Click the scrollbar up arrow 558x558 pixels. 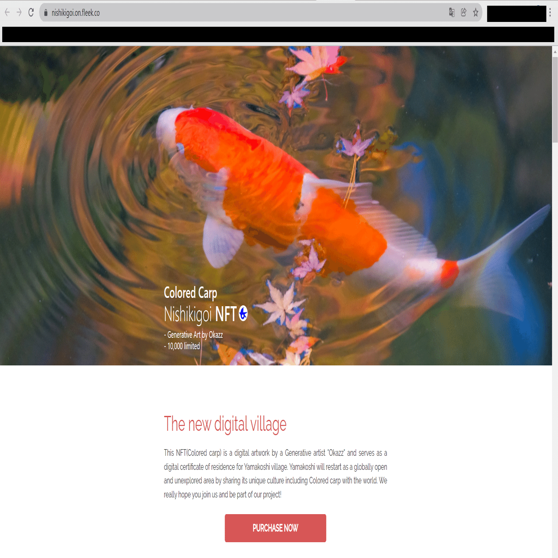(555, 51)
